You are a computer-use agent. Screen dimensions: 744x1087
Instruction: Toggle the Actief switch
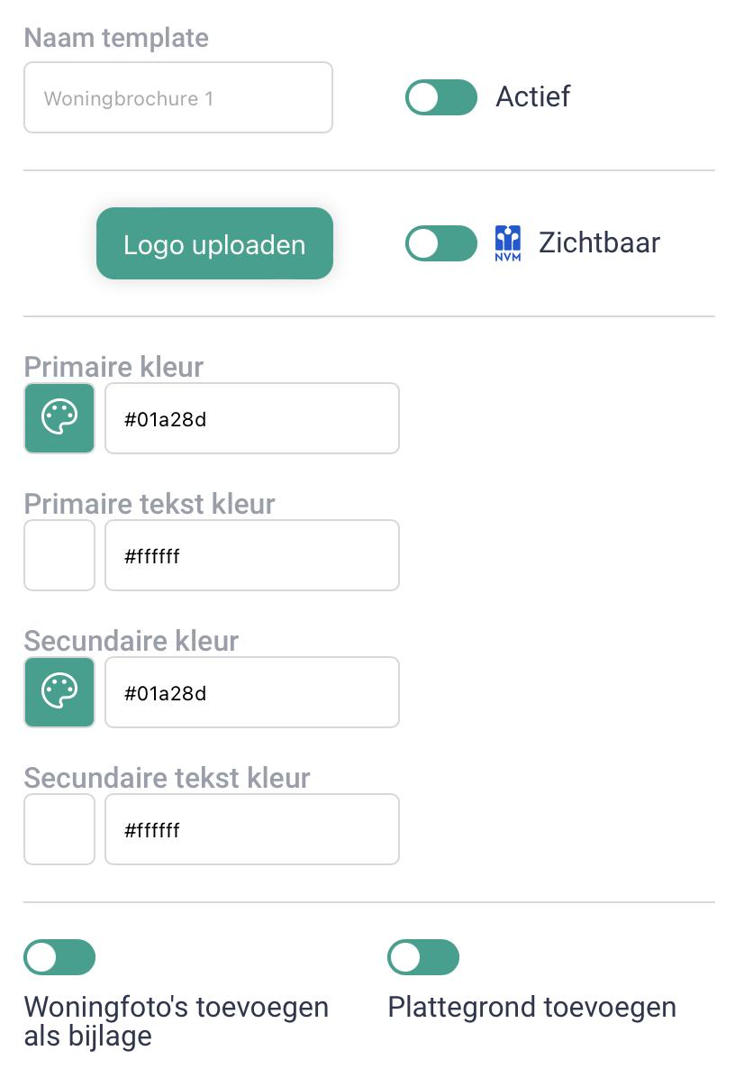(441, 97)
